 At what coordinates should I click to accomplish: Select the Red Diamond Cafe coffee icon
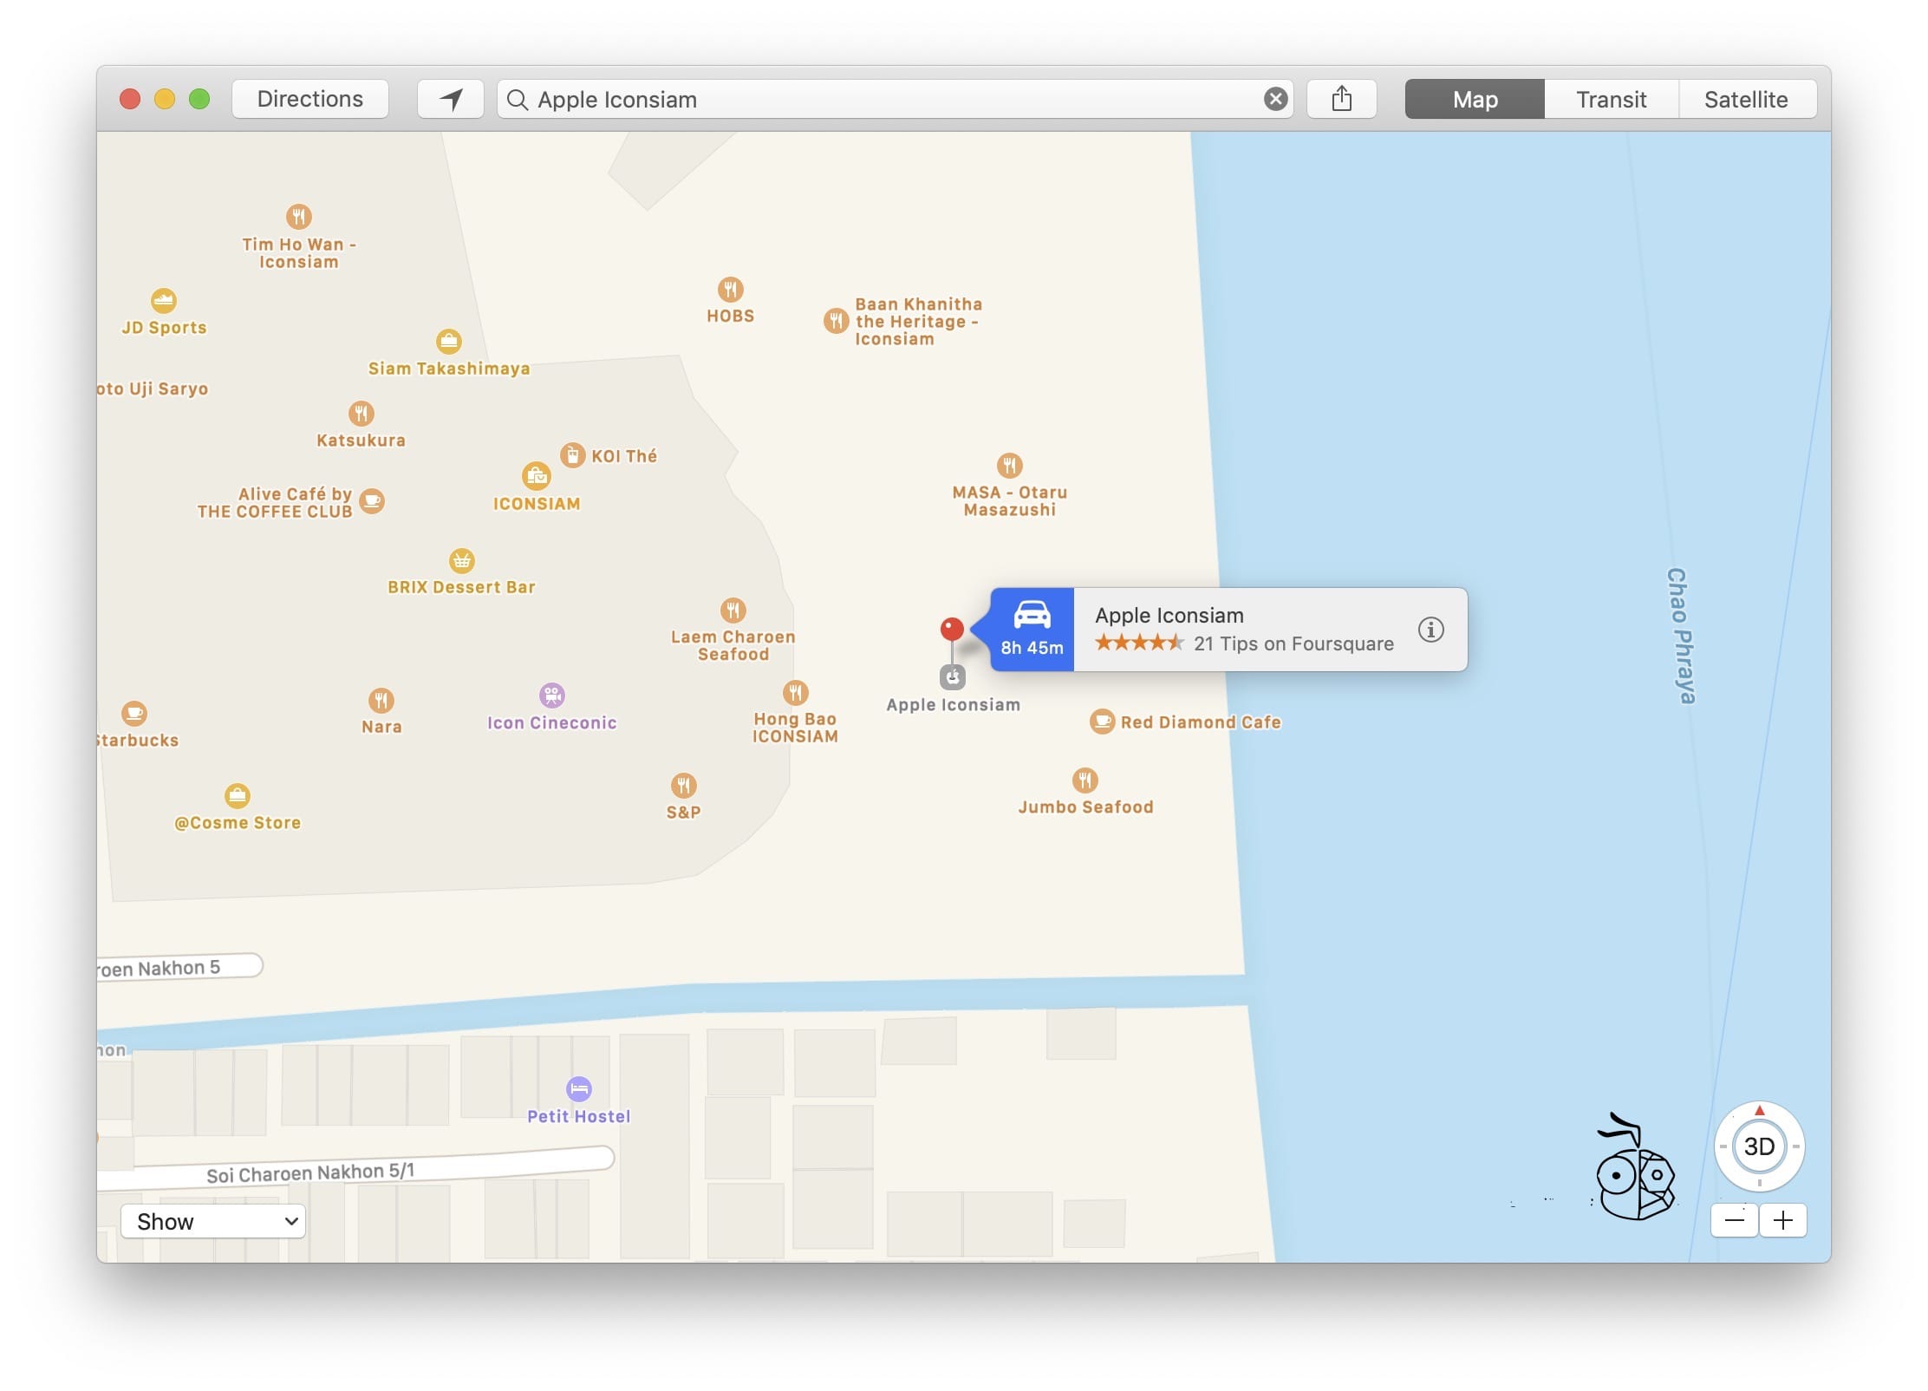pyautogui.click(x=1102, y=722)
